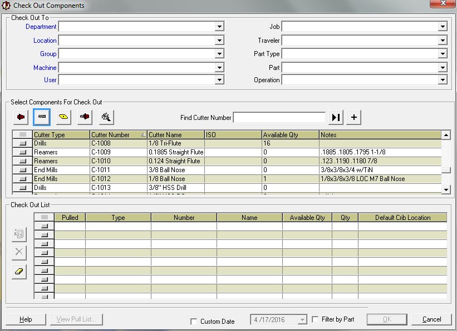Screen dimensions: 457x331
Task: Click the Default Crib Location column header
Action: (x=402, y=218)
